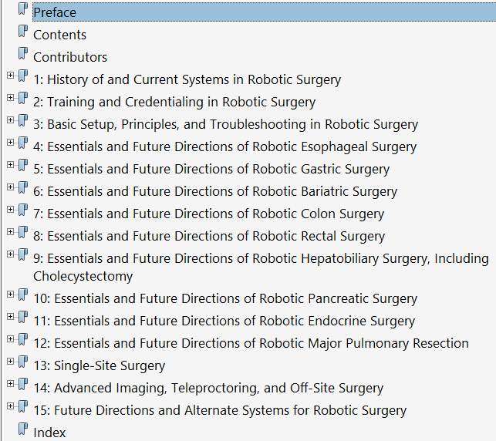Go to the Index bookmark
The width and height of the screenshot is (496, 441).
pyautogui.click(x=49, y=433)
